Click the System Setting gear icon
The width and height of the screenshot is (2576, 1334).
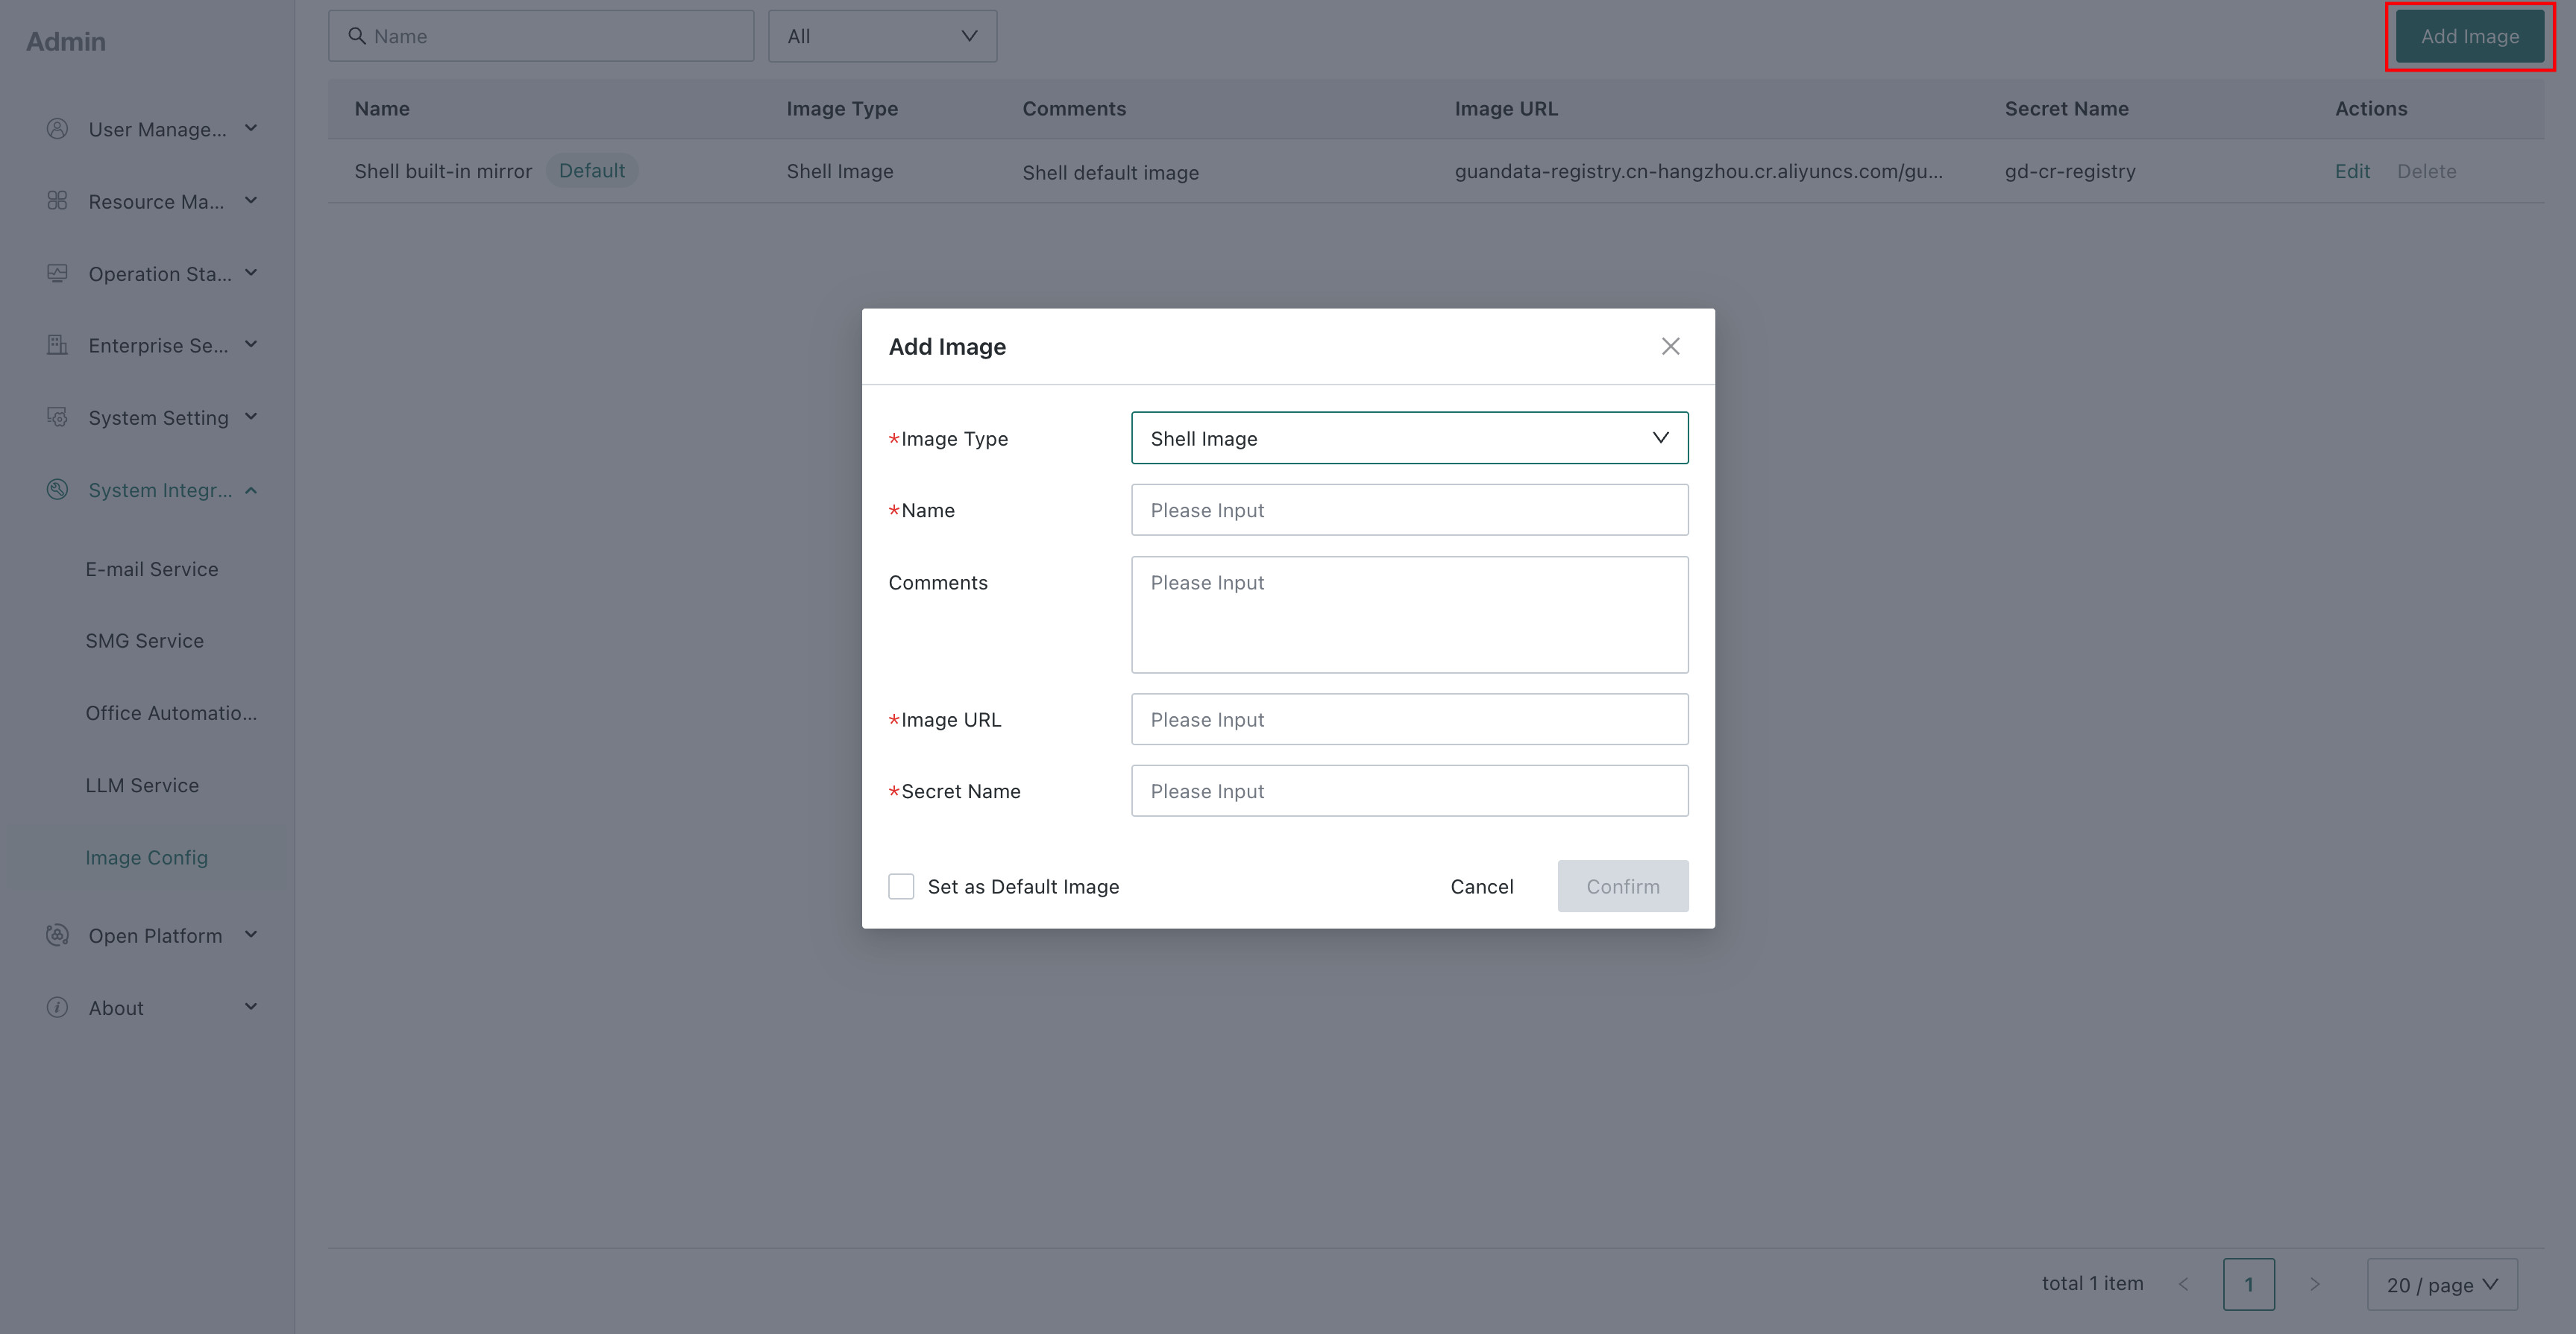[x=58, y=417]
